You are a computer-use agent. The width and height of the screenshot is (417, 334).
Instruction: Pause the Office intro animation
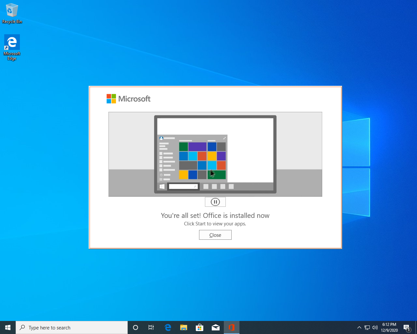tap(215, 202)
